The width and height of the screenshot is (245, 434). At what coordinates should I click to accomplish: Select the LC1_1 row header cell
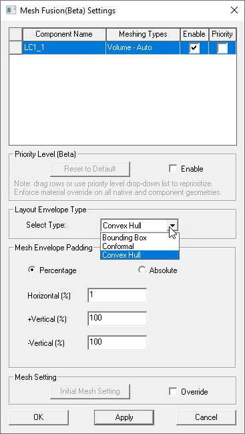tap(16, 47)
